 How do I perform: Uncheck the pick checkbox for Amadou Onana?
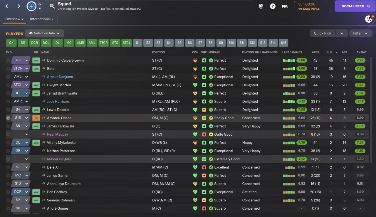click(8, 118)
